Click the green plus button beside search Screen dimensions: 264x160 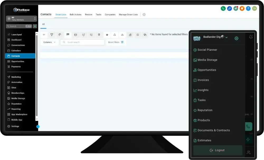tap(35, 26)
